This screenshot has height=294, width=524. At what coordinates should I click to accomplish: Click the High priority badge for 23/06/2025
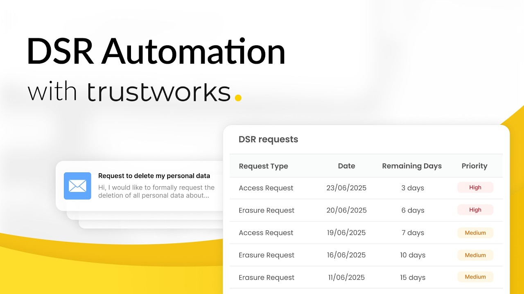tap(475, 187)
